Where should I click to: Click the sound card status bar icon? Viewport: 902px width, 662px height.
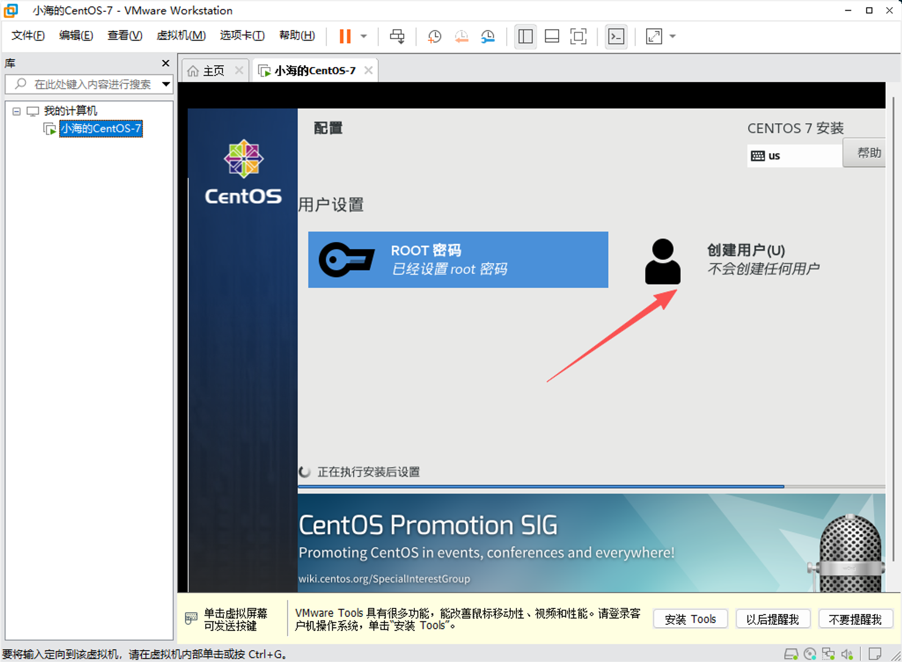point(847,654)
